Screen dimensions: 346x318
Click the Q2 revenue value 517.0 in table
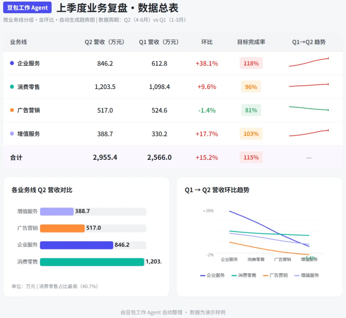105,110
